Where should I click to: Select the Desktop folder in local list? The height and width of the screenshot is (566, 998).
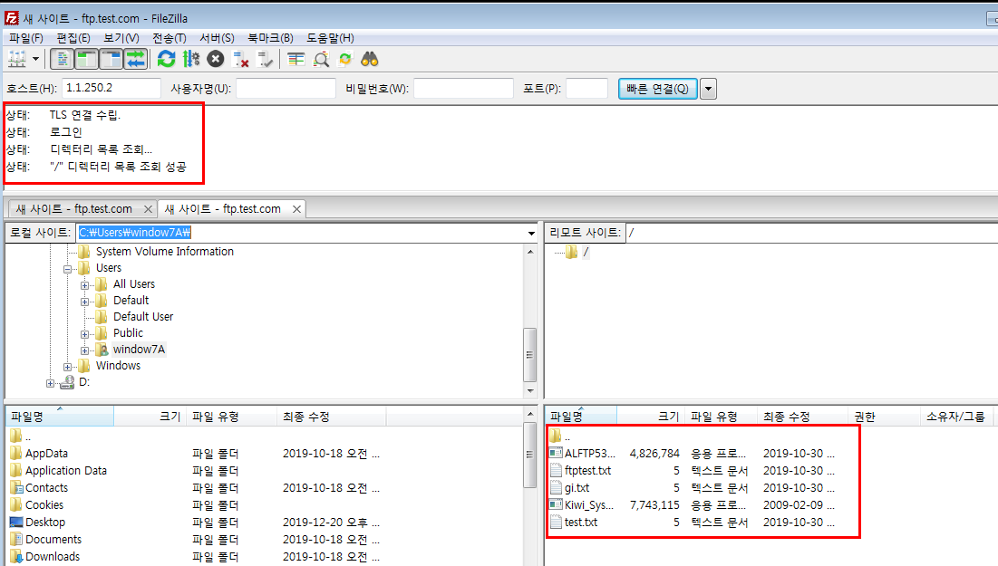pyautogui.click(x=45, y=523)
